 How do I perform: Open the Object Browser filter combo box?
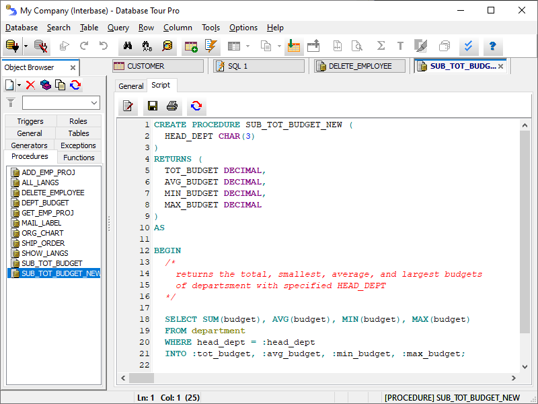61,103
